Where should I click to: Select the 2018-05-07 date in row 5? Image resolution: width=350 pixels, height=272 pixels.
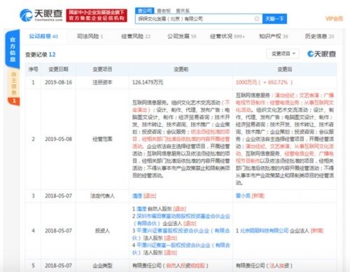tap(58, 266)
